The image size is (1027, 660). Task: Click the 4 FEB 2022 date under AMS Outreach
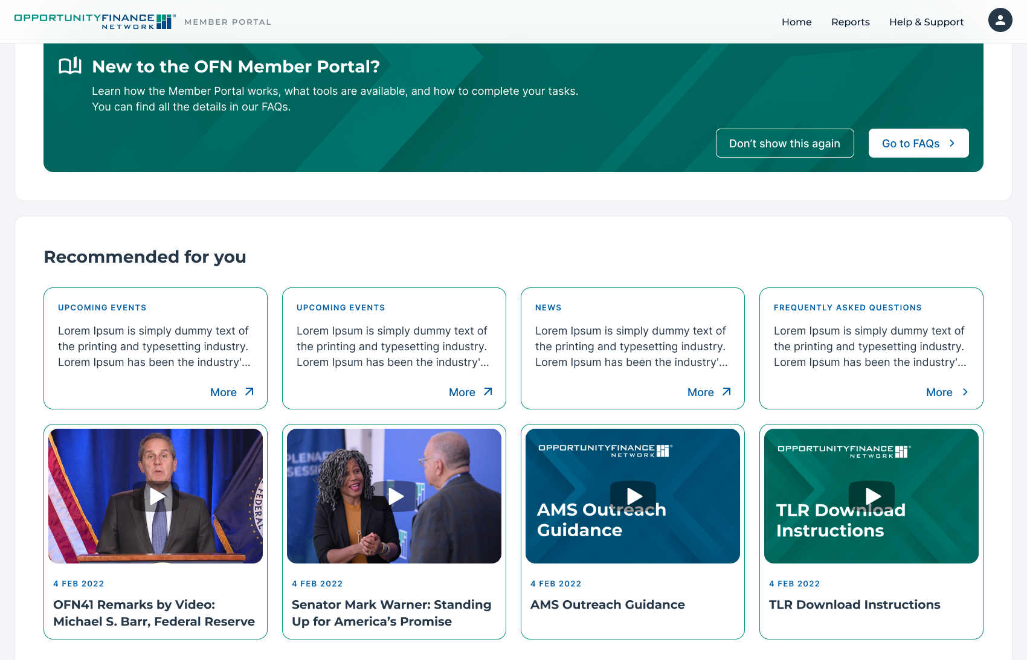[x=556, y=583]
